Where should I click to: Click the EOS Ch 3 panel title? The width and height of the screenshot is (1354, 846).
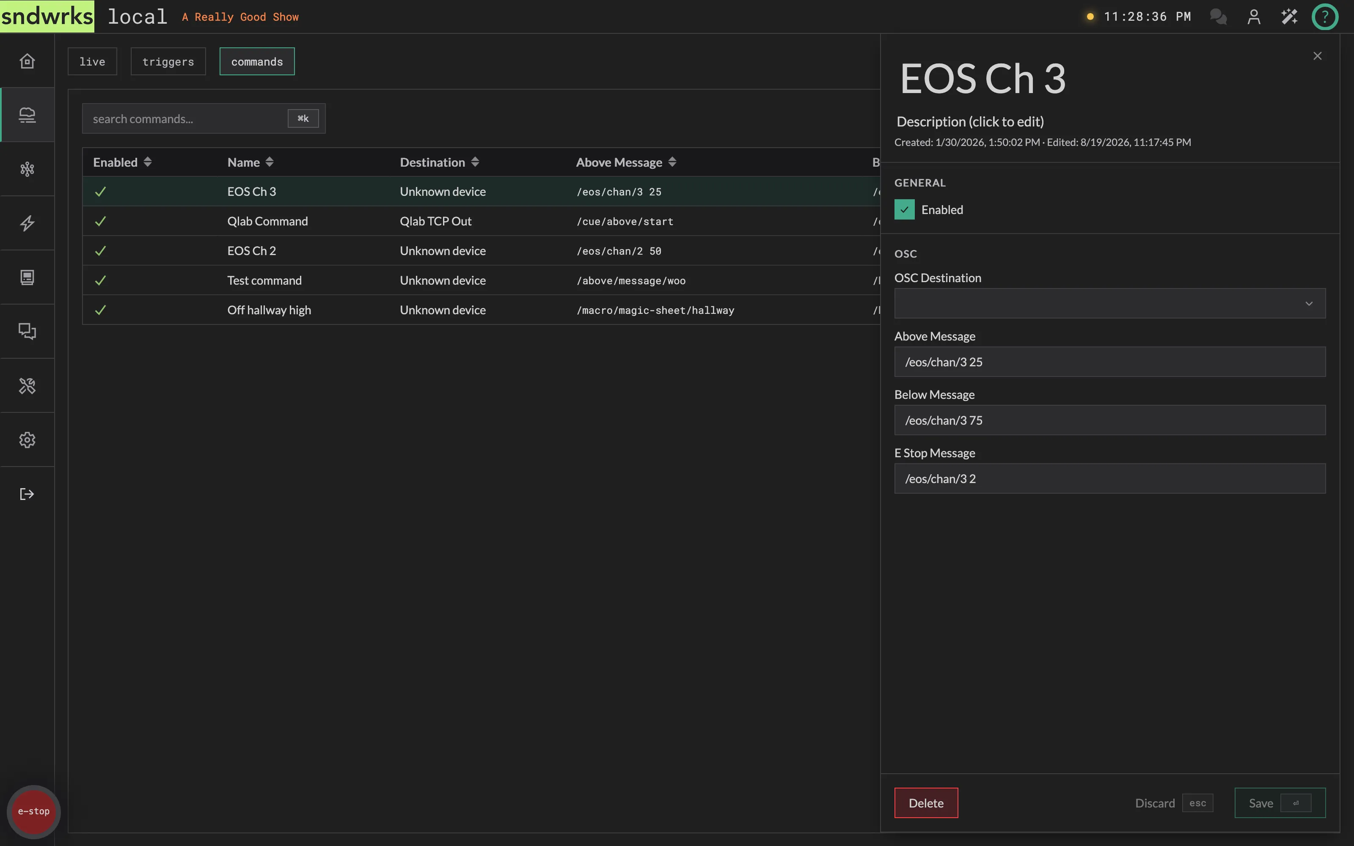(982, 78)
